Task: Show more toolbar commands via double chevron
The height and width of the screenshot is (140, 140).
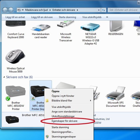Action: [x=107, y=17]
